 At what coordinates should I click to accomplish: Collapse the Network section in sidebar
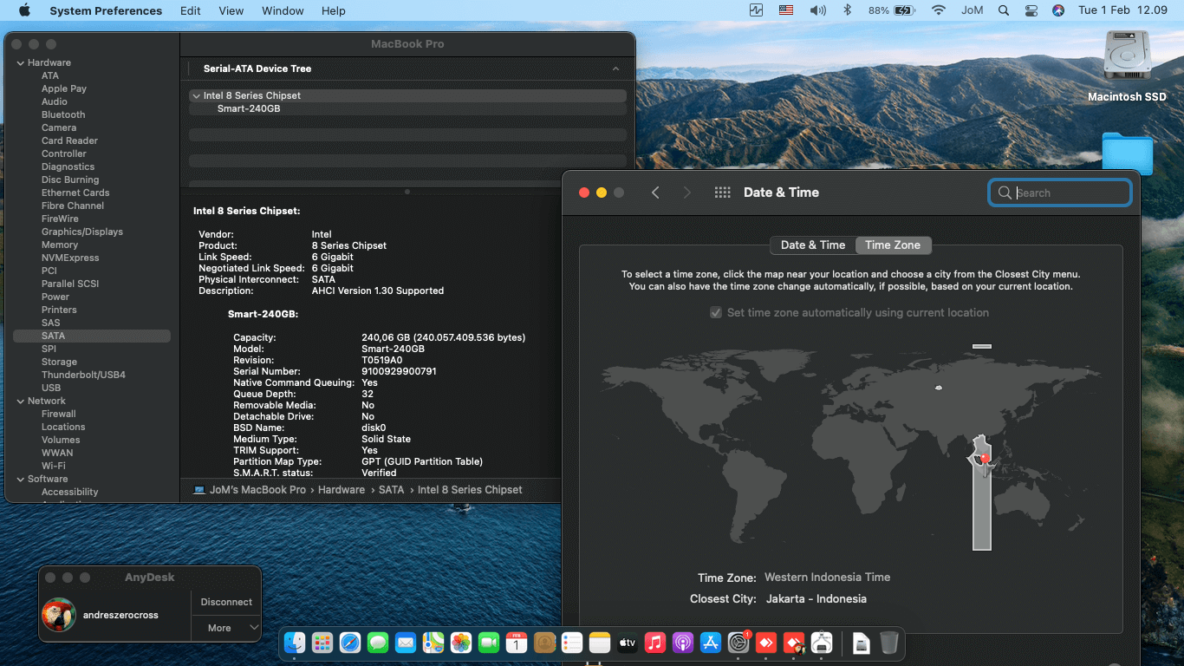[20, 401]
